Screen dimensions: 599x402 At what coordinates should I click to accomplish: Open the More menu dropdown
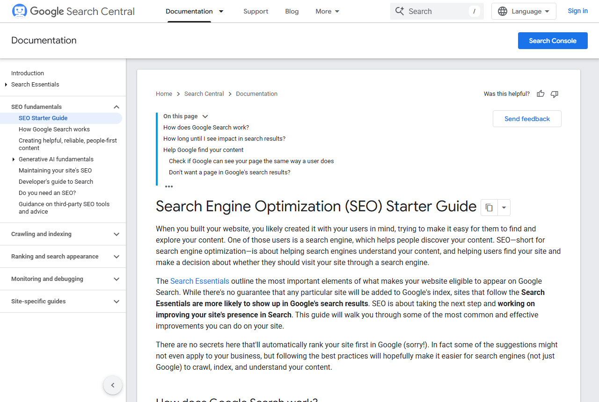(x=328, y=11)
